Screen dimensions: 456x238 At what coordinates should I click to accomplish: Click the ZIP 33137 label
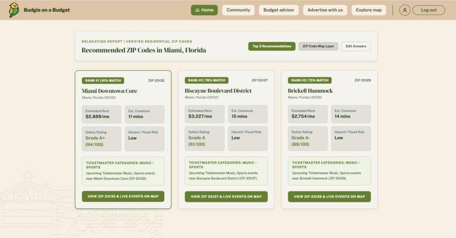[x=260, y=80]
